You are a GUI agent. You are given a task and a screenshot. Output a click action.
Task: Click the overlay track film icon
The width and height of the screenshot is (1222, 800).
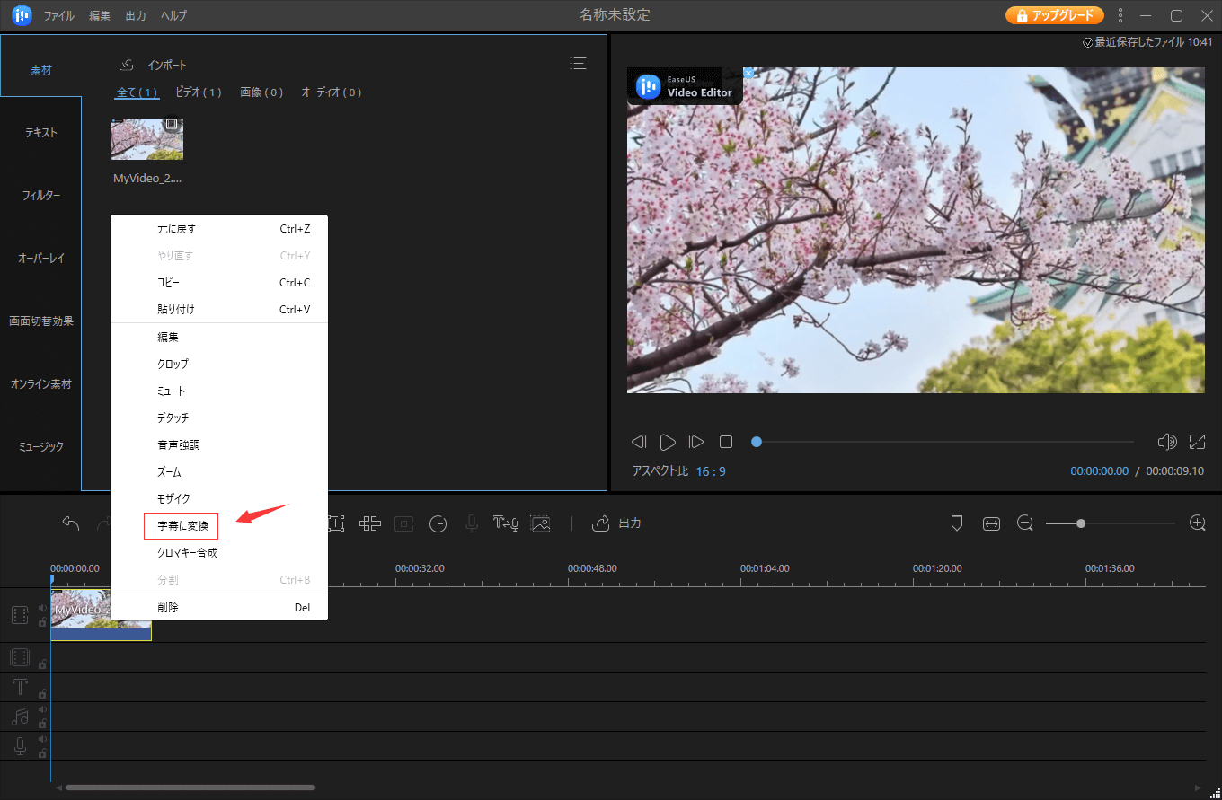pyautogui.click(x=20, y=657)
